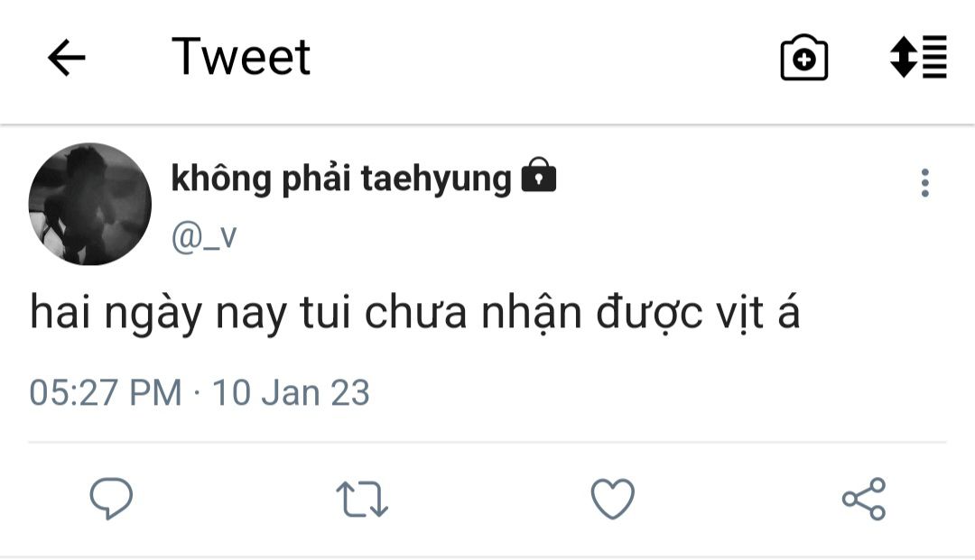
Task: Click the @_v username handle
Action: pyautogui.click(x=204, y=237)
